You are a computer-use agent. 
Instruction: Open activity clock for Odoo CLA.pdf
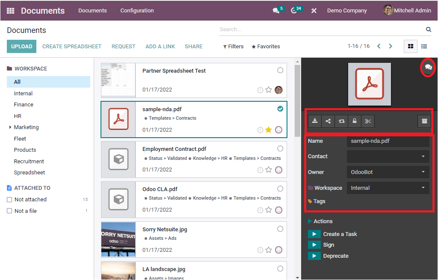click(260, 210)
